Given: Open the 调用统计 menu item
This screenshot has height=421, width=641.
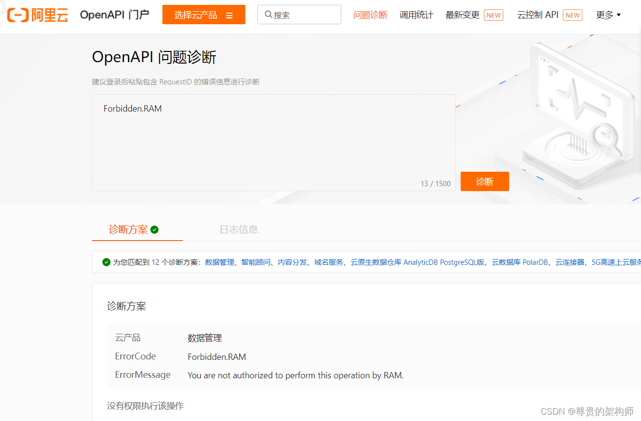Looking at the screenshot, I should 416,15.
